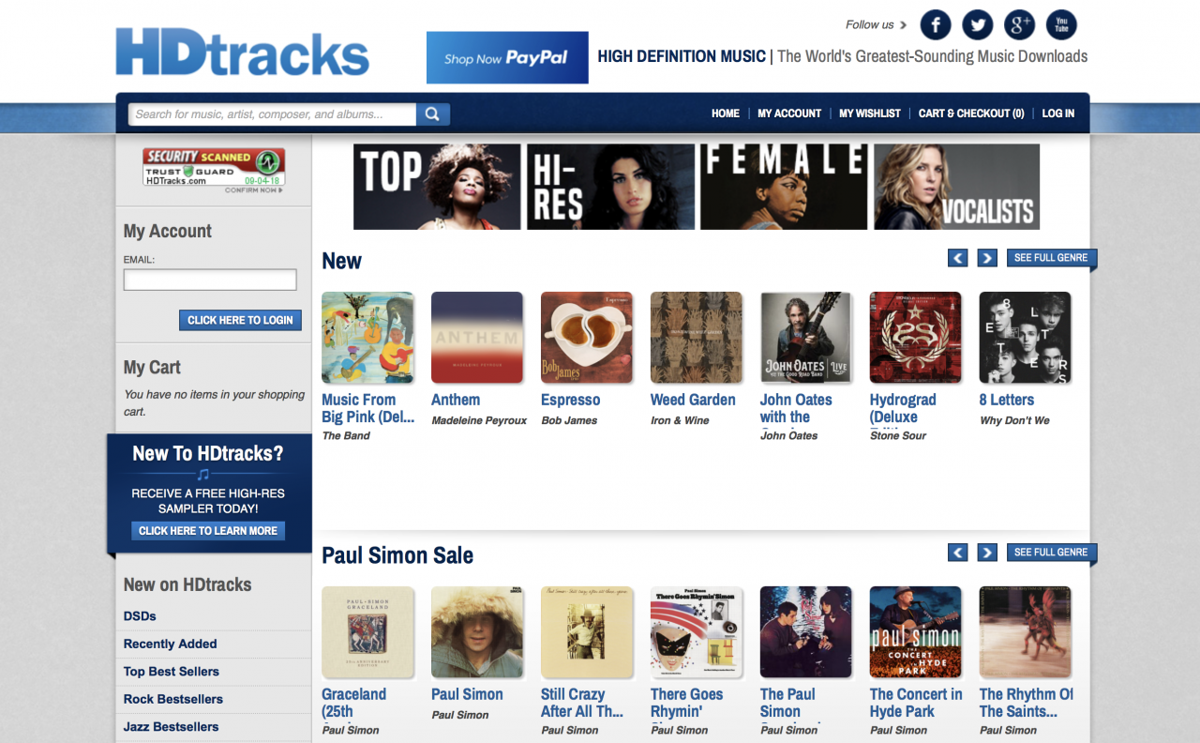
Task: Focus the email input field
Action: pyautogui.click(x=210, y=280)
